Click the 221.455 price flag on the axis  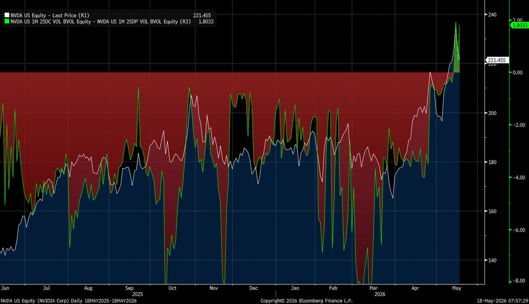(497, 60)
